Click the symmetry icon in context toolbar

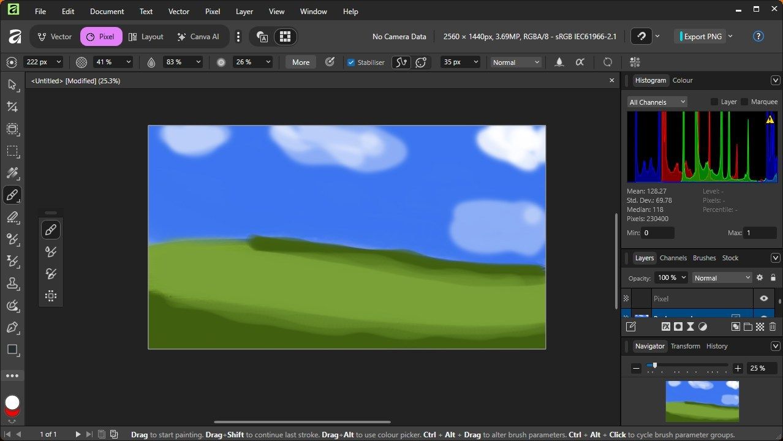(x=635, y=62)
